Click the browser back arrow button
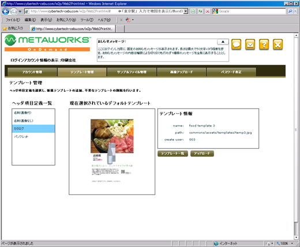The width and height of the screenshot is (300, 247). coord(6,12)
